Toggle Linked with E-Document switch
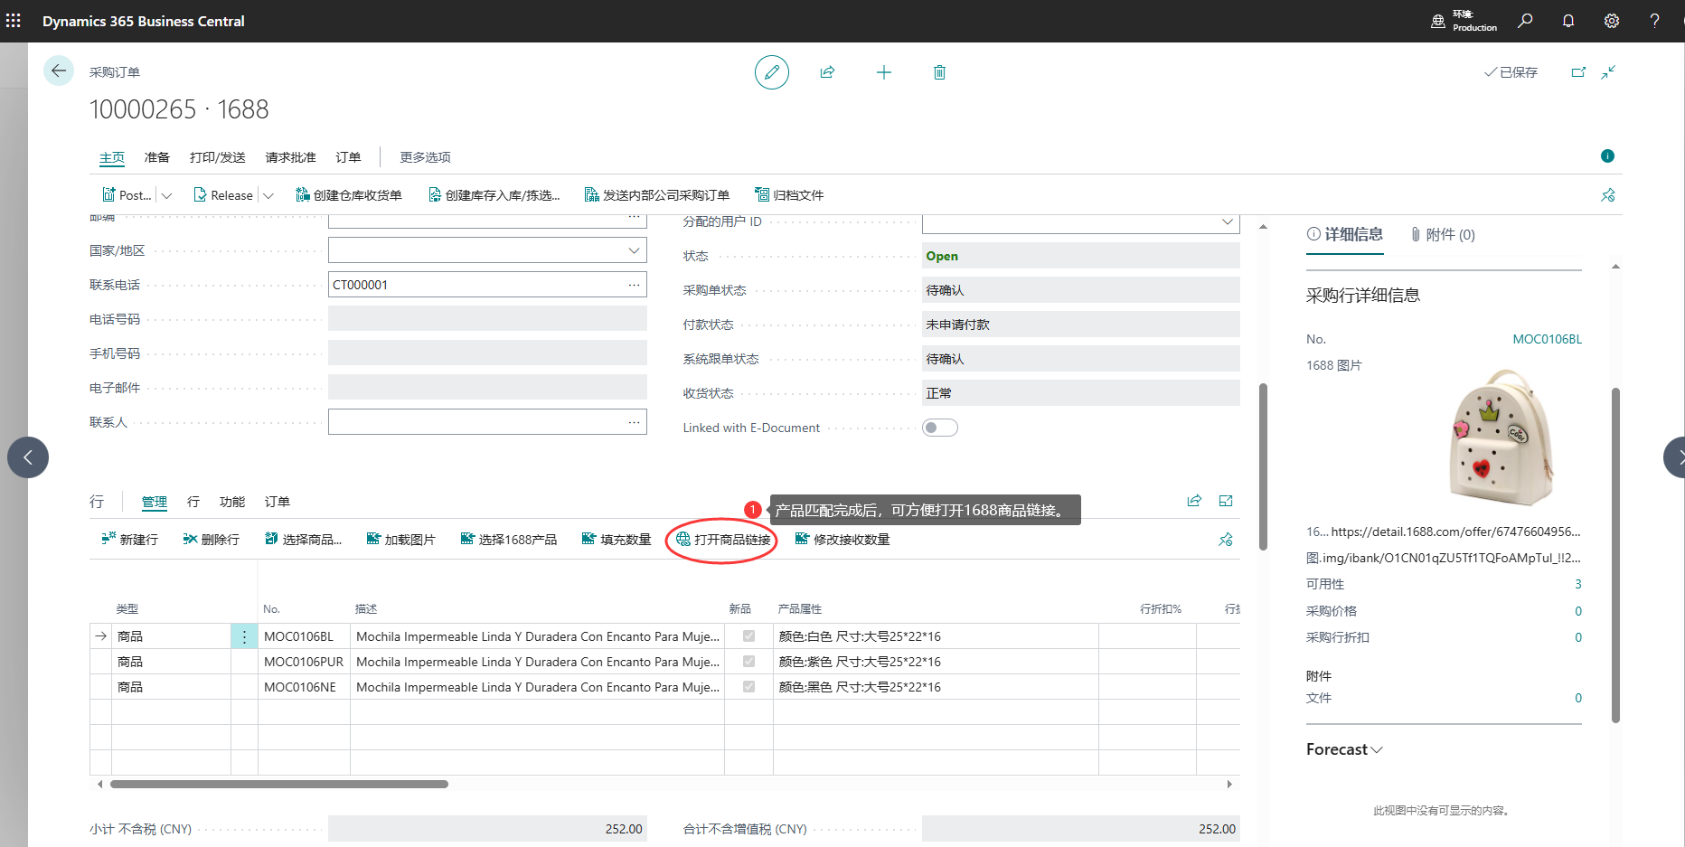Image resolution: width=1685 pixels, height=847 pixels. coord(939,428)
